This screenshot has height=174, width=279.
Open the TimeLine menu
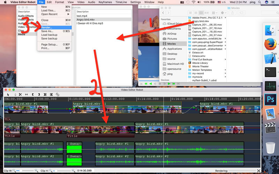(121, 2)
